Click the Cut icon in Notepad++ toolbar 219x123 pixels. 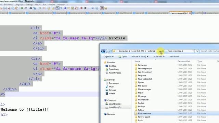(9, 8)
